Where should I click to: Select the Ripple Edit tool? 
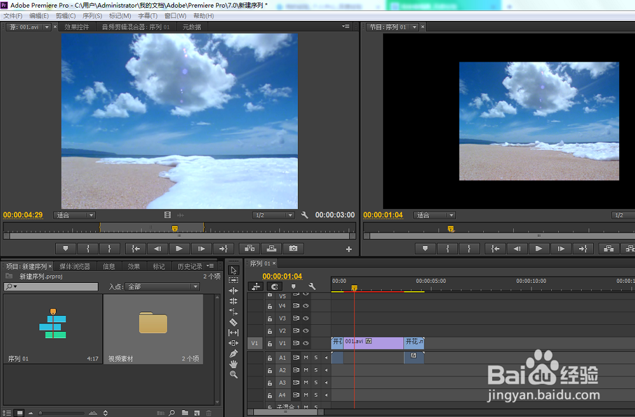[x=234, y=291]
